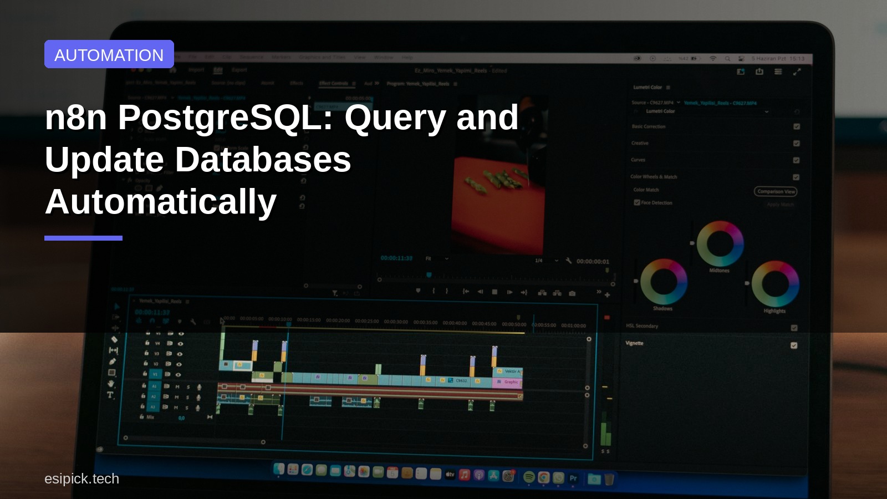Screen dimensions: 887x499
Task: Click the Mark Out bracket button
Action: click(447, 291)
